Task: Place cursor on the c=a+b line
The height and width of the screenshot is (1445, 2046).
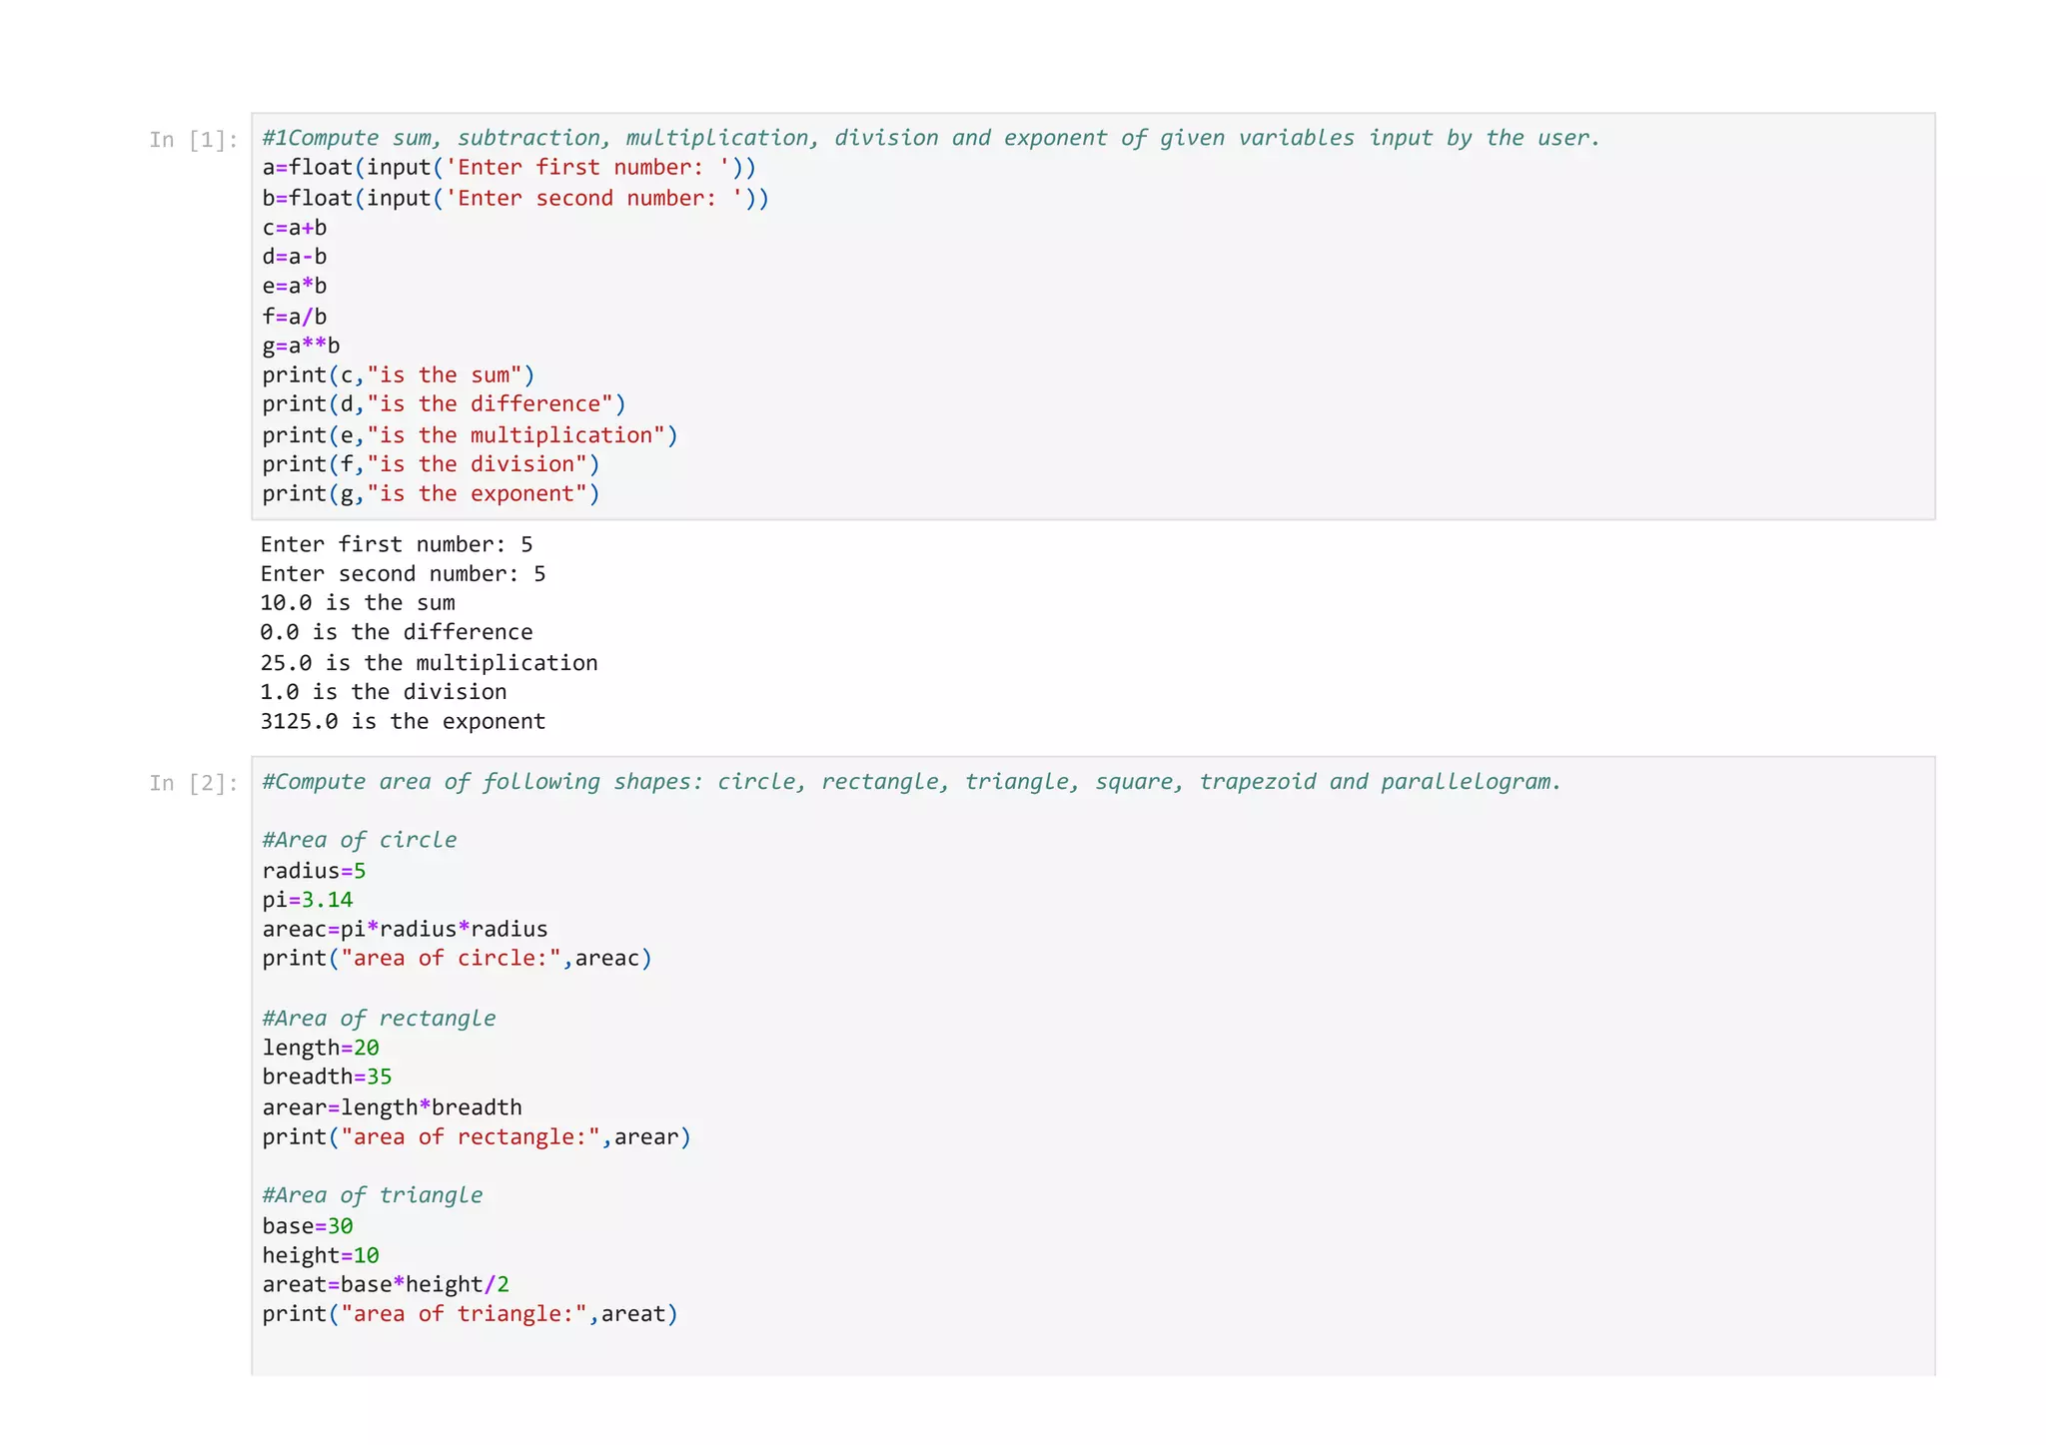Action: click(295, 228)
